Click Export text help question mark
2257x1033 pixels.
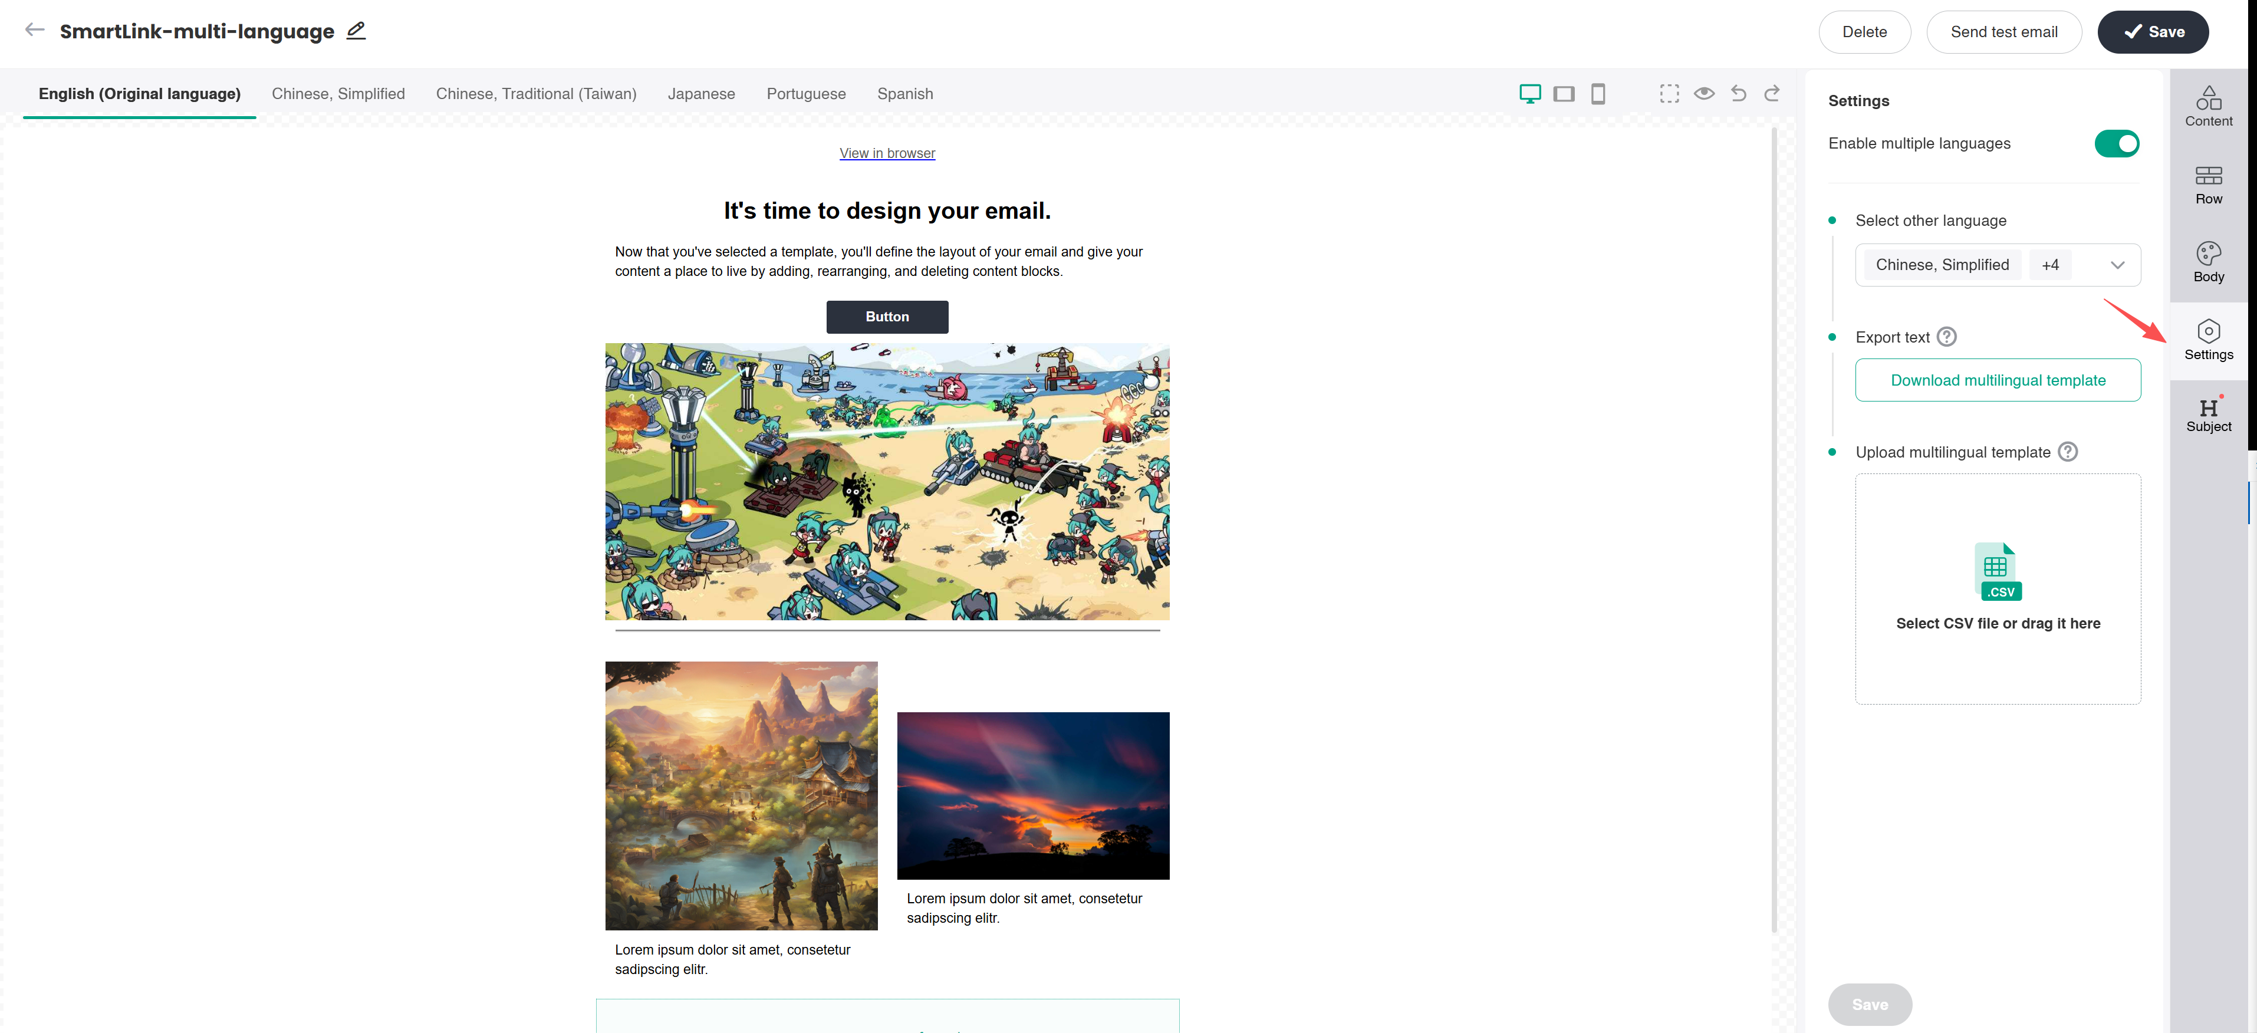coord(1946,337)
